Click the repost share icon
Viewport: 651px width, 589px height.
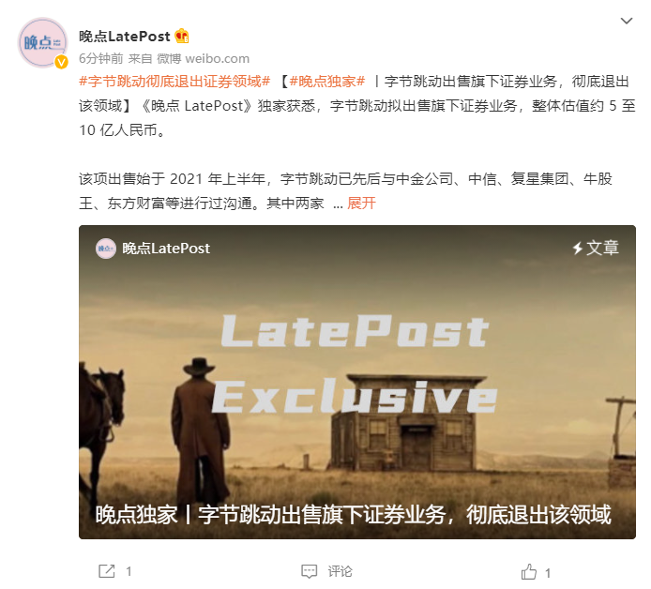[x=107, y=571]
